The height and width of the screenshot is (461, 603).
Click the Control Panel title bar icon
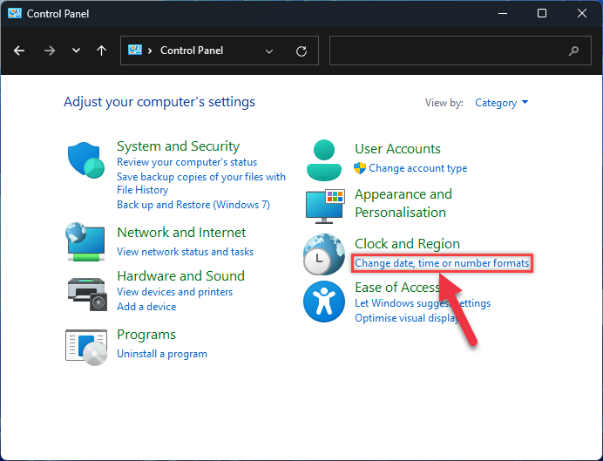tap(15, 13)
